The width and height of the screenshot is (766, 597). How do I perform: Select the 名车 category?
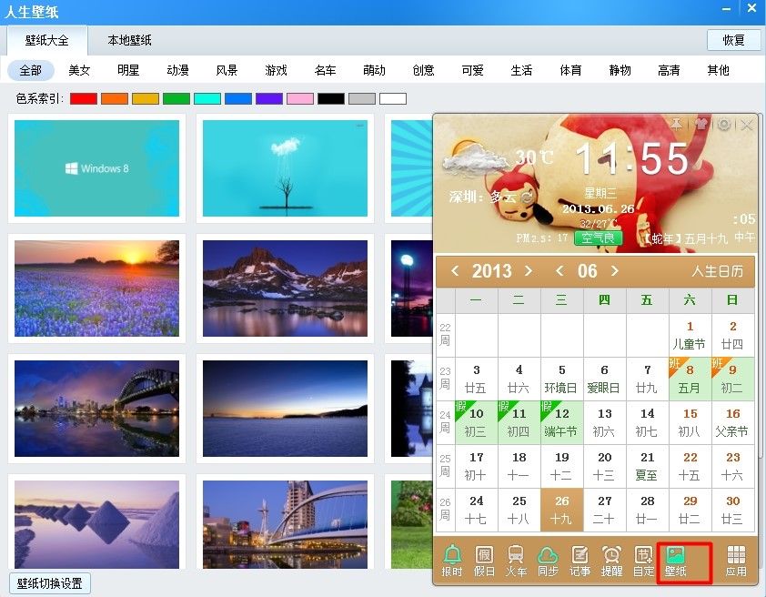325,70
